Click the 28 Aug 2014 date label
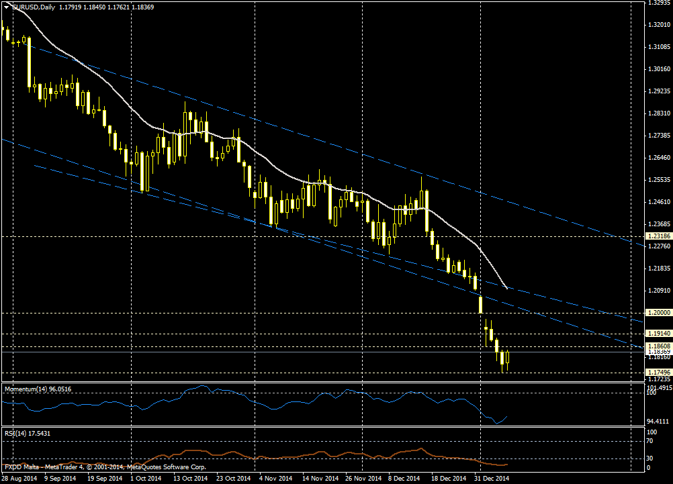The width and height of the screenshot is (673, 484). (x=19, y=479)
